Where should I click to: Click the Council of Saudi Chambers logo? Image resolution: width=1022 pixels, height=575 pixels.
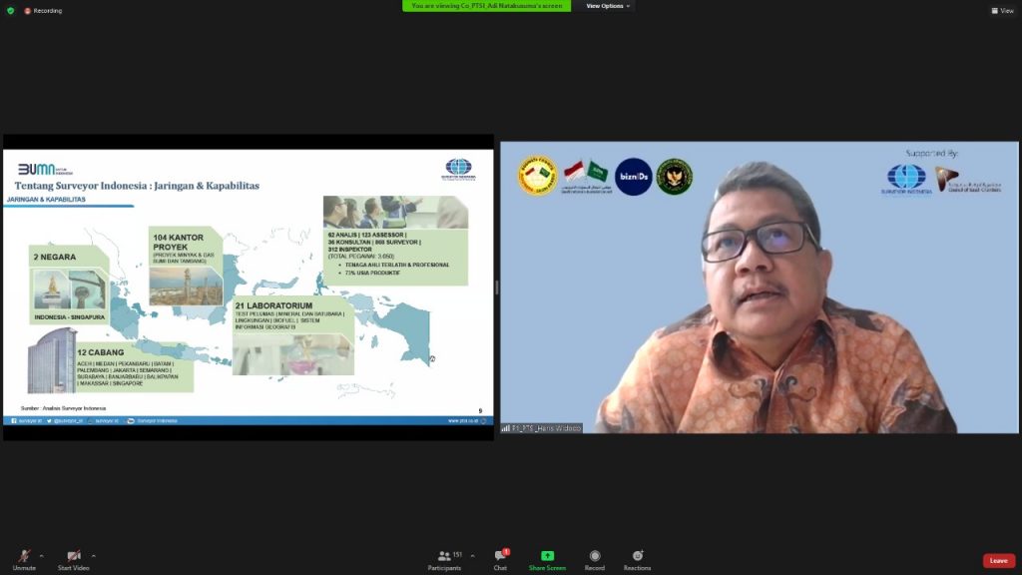(x=968, y=180)
